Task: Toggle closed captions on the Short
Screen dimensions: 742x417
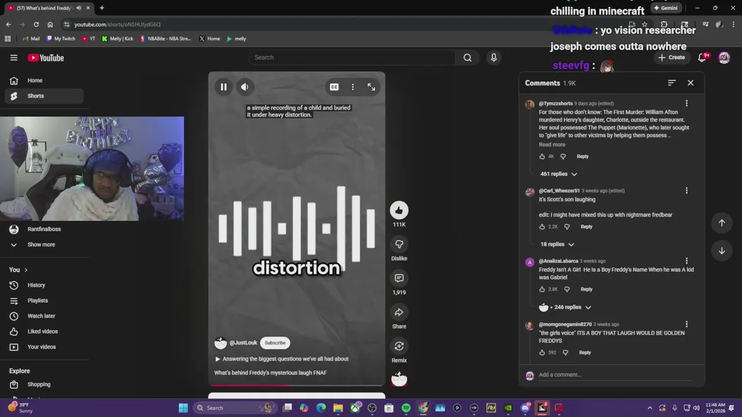Action: coord(334,87)
